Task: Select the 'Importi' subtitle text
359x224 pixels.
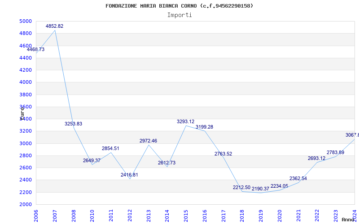Action: (179, 15)
